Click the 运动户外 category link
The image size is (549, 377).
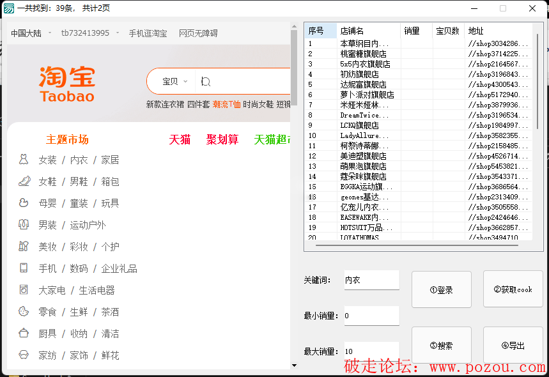coord(88,225)
